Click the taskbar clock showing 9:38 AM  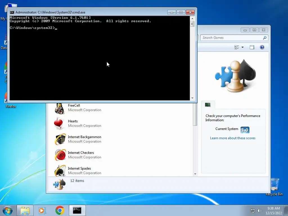[274, 210]
